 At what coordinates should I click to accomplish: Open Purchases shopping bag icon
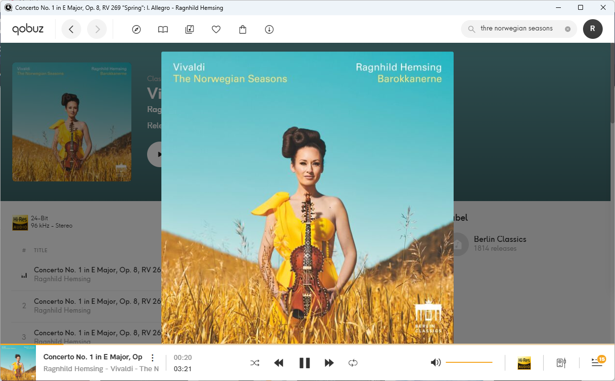[x=243, y=29]
